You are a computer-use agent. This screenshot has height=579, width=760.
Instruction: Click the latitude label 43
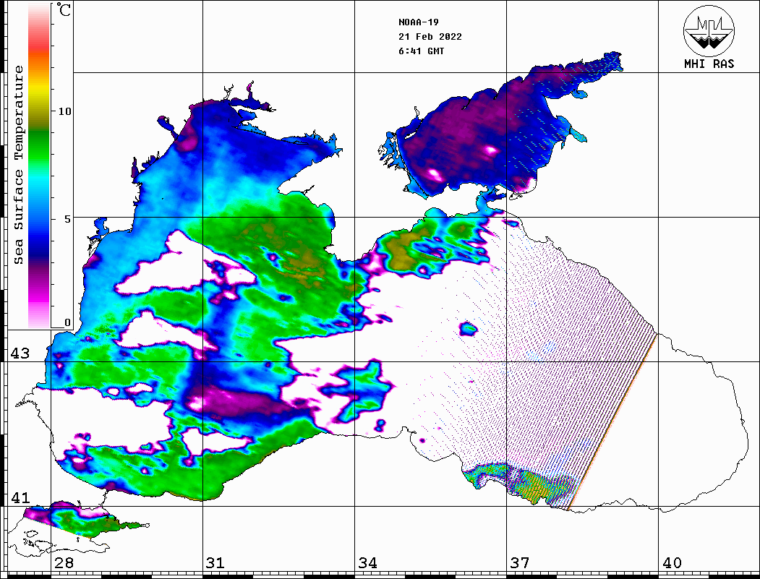click(20, 353)
